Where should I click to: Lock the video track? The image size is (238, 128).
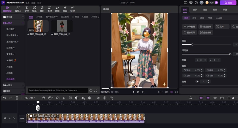5,118
